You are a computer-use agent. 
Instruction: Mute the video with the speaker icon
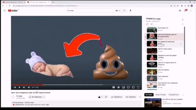pyautogui.click(x=29, y=87)
